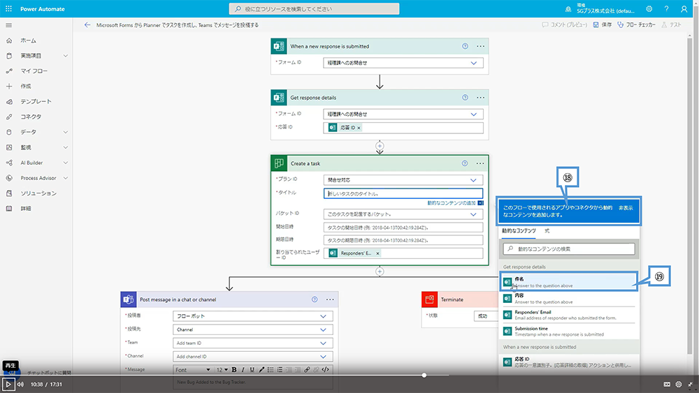This screenshot has width=699, height=393.
Task: Open フロー チェッカー
Action: tap(637, 25)
